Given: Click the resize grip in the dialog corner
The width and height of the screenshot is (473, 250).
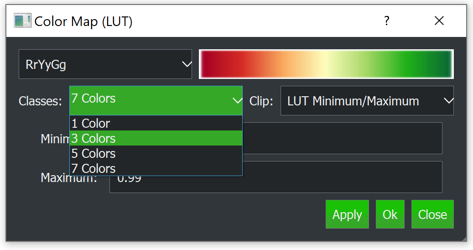Looking at the screenshot, I should pos(464,239).
